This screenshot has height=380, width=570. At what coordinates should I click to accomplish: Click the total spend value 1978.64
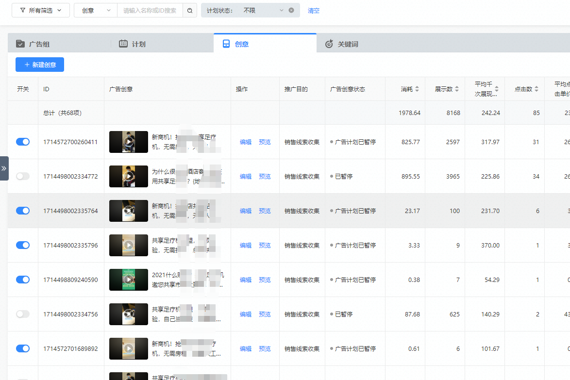click(409, 113)
